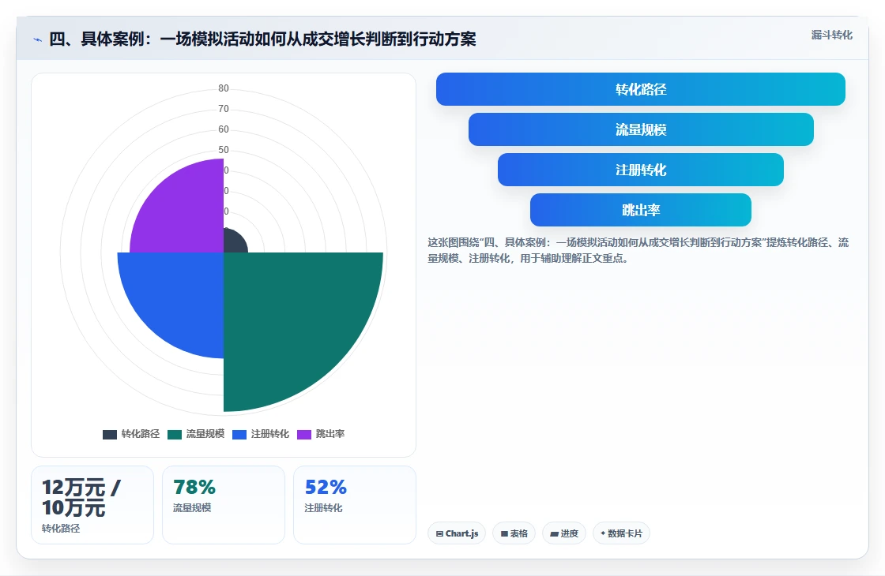Toggle the 跳出率 purple legend swatch
The image size is (885, 576).
304,435
